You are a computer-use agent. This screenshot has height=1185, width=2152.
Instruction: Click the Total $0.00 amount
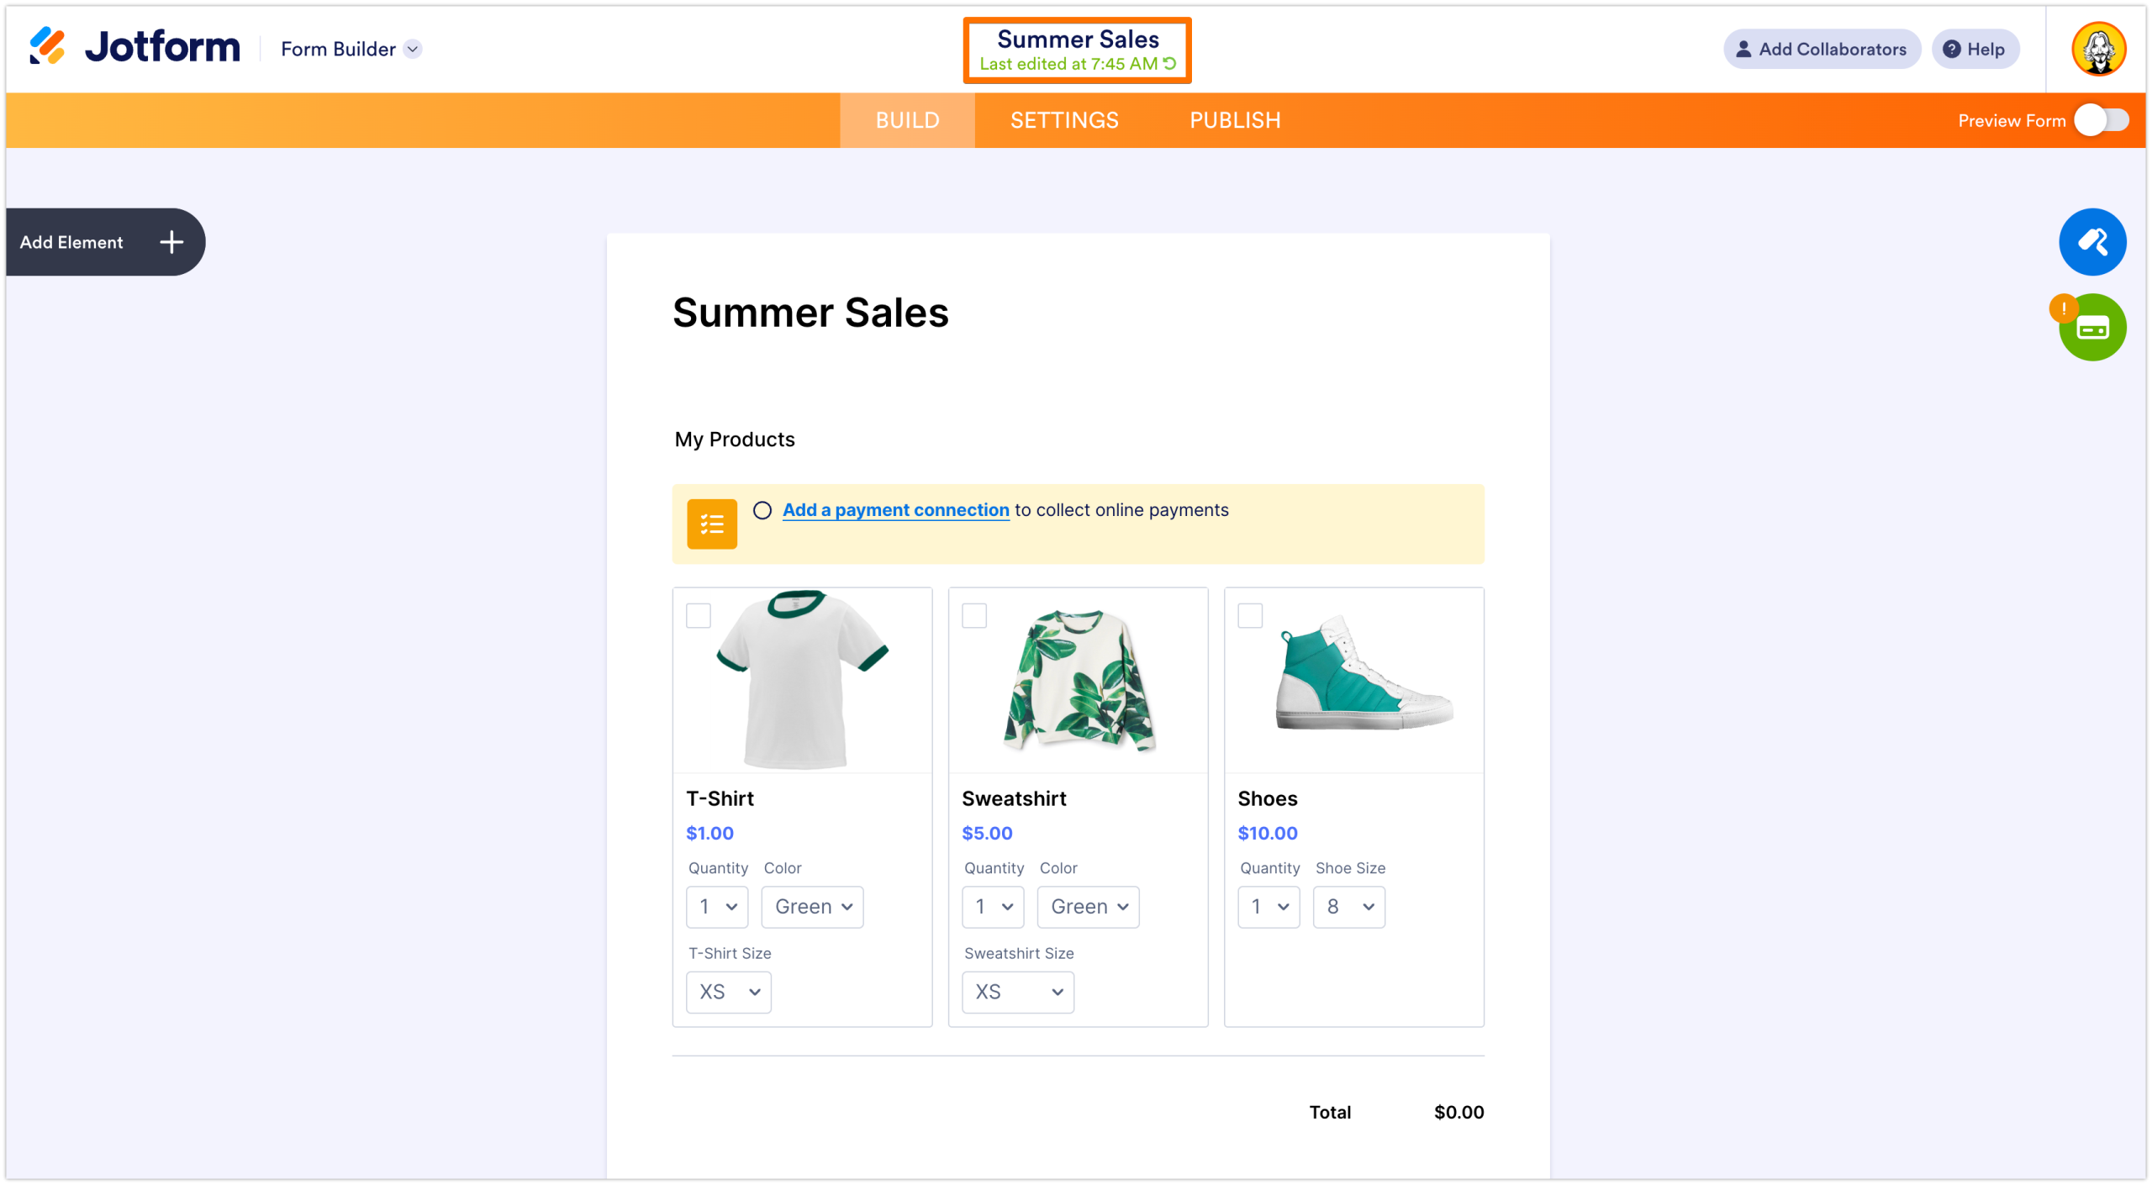1458,1112
